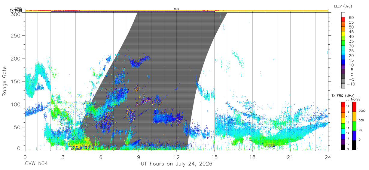The height and width of the screenshot is (170, 369).
Task: Click the "30" tick on the ELEV scale
Action: coord(351,46)
